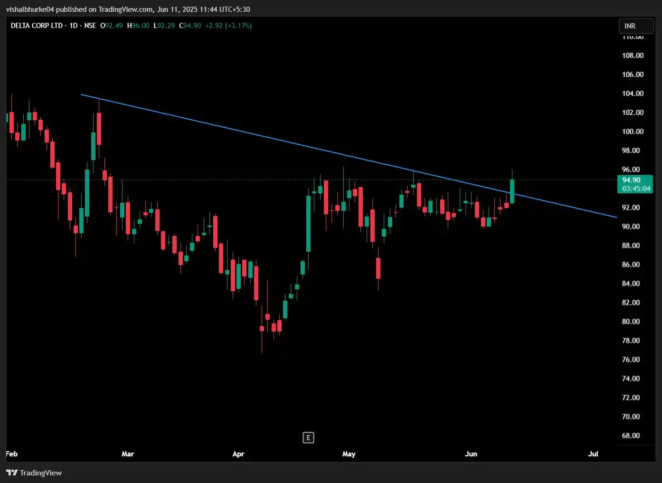Click the published by vishalbhurke04 header text
Image resolution: width=662 pixels, height=483 pixels.
click(128, 9)
